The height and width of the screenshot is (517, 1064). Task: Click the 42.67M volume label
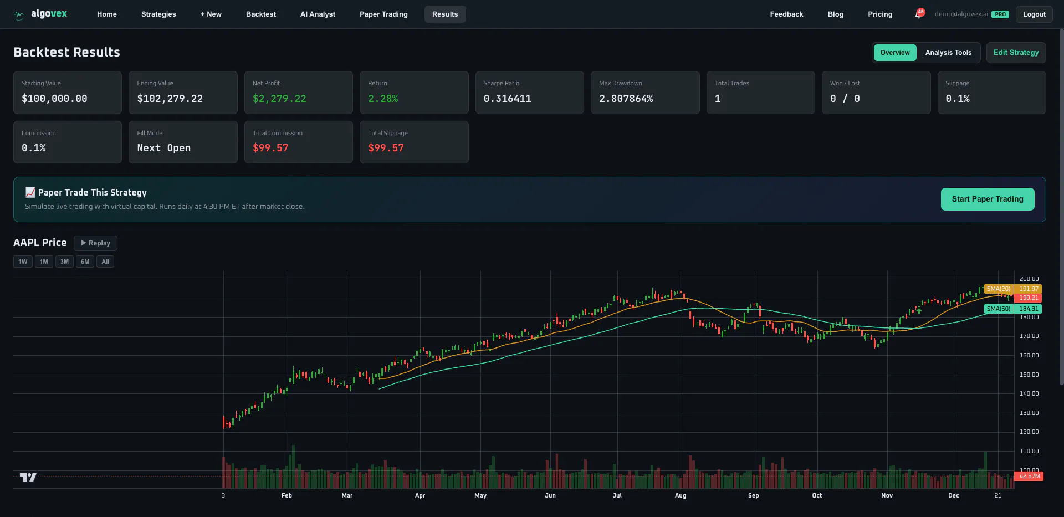[1029, 476]
